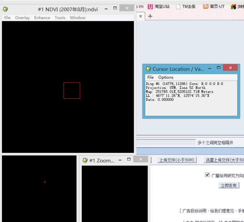The width and height of the screenshot is (244, 222).
Task: Click the Data: 0.000000 value line
Action: (x=160, y=100)
